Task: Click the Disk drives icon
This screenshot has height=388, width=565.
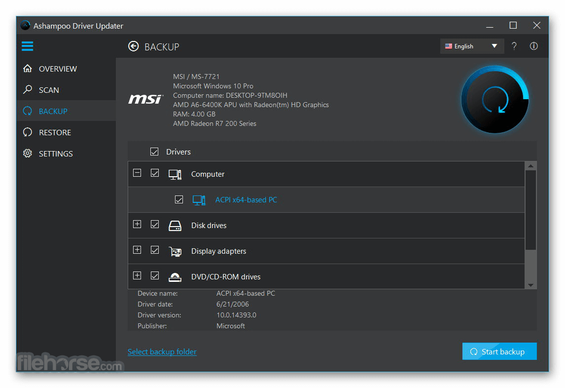Action: 175,226
